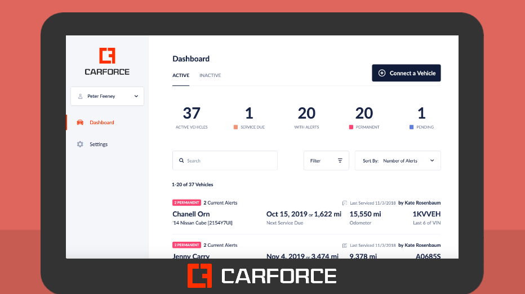
Task: Click the 1-20 of 37 Vehicles text
Action: click(193, 184)
